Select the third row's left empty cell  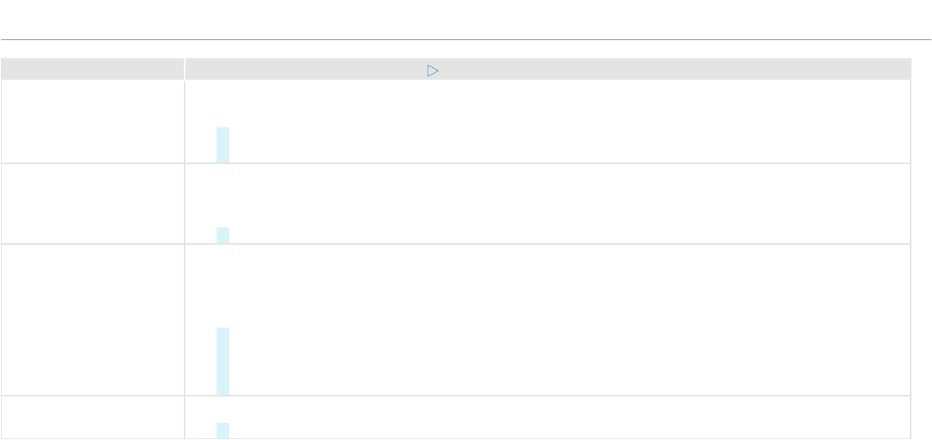tap(92, 320)
